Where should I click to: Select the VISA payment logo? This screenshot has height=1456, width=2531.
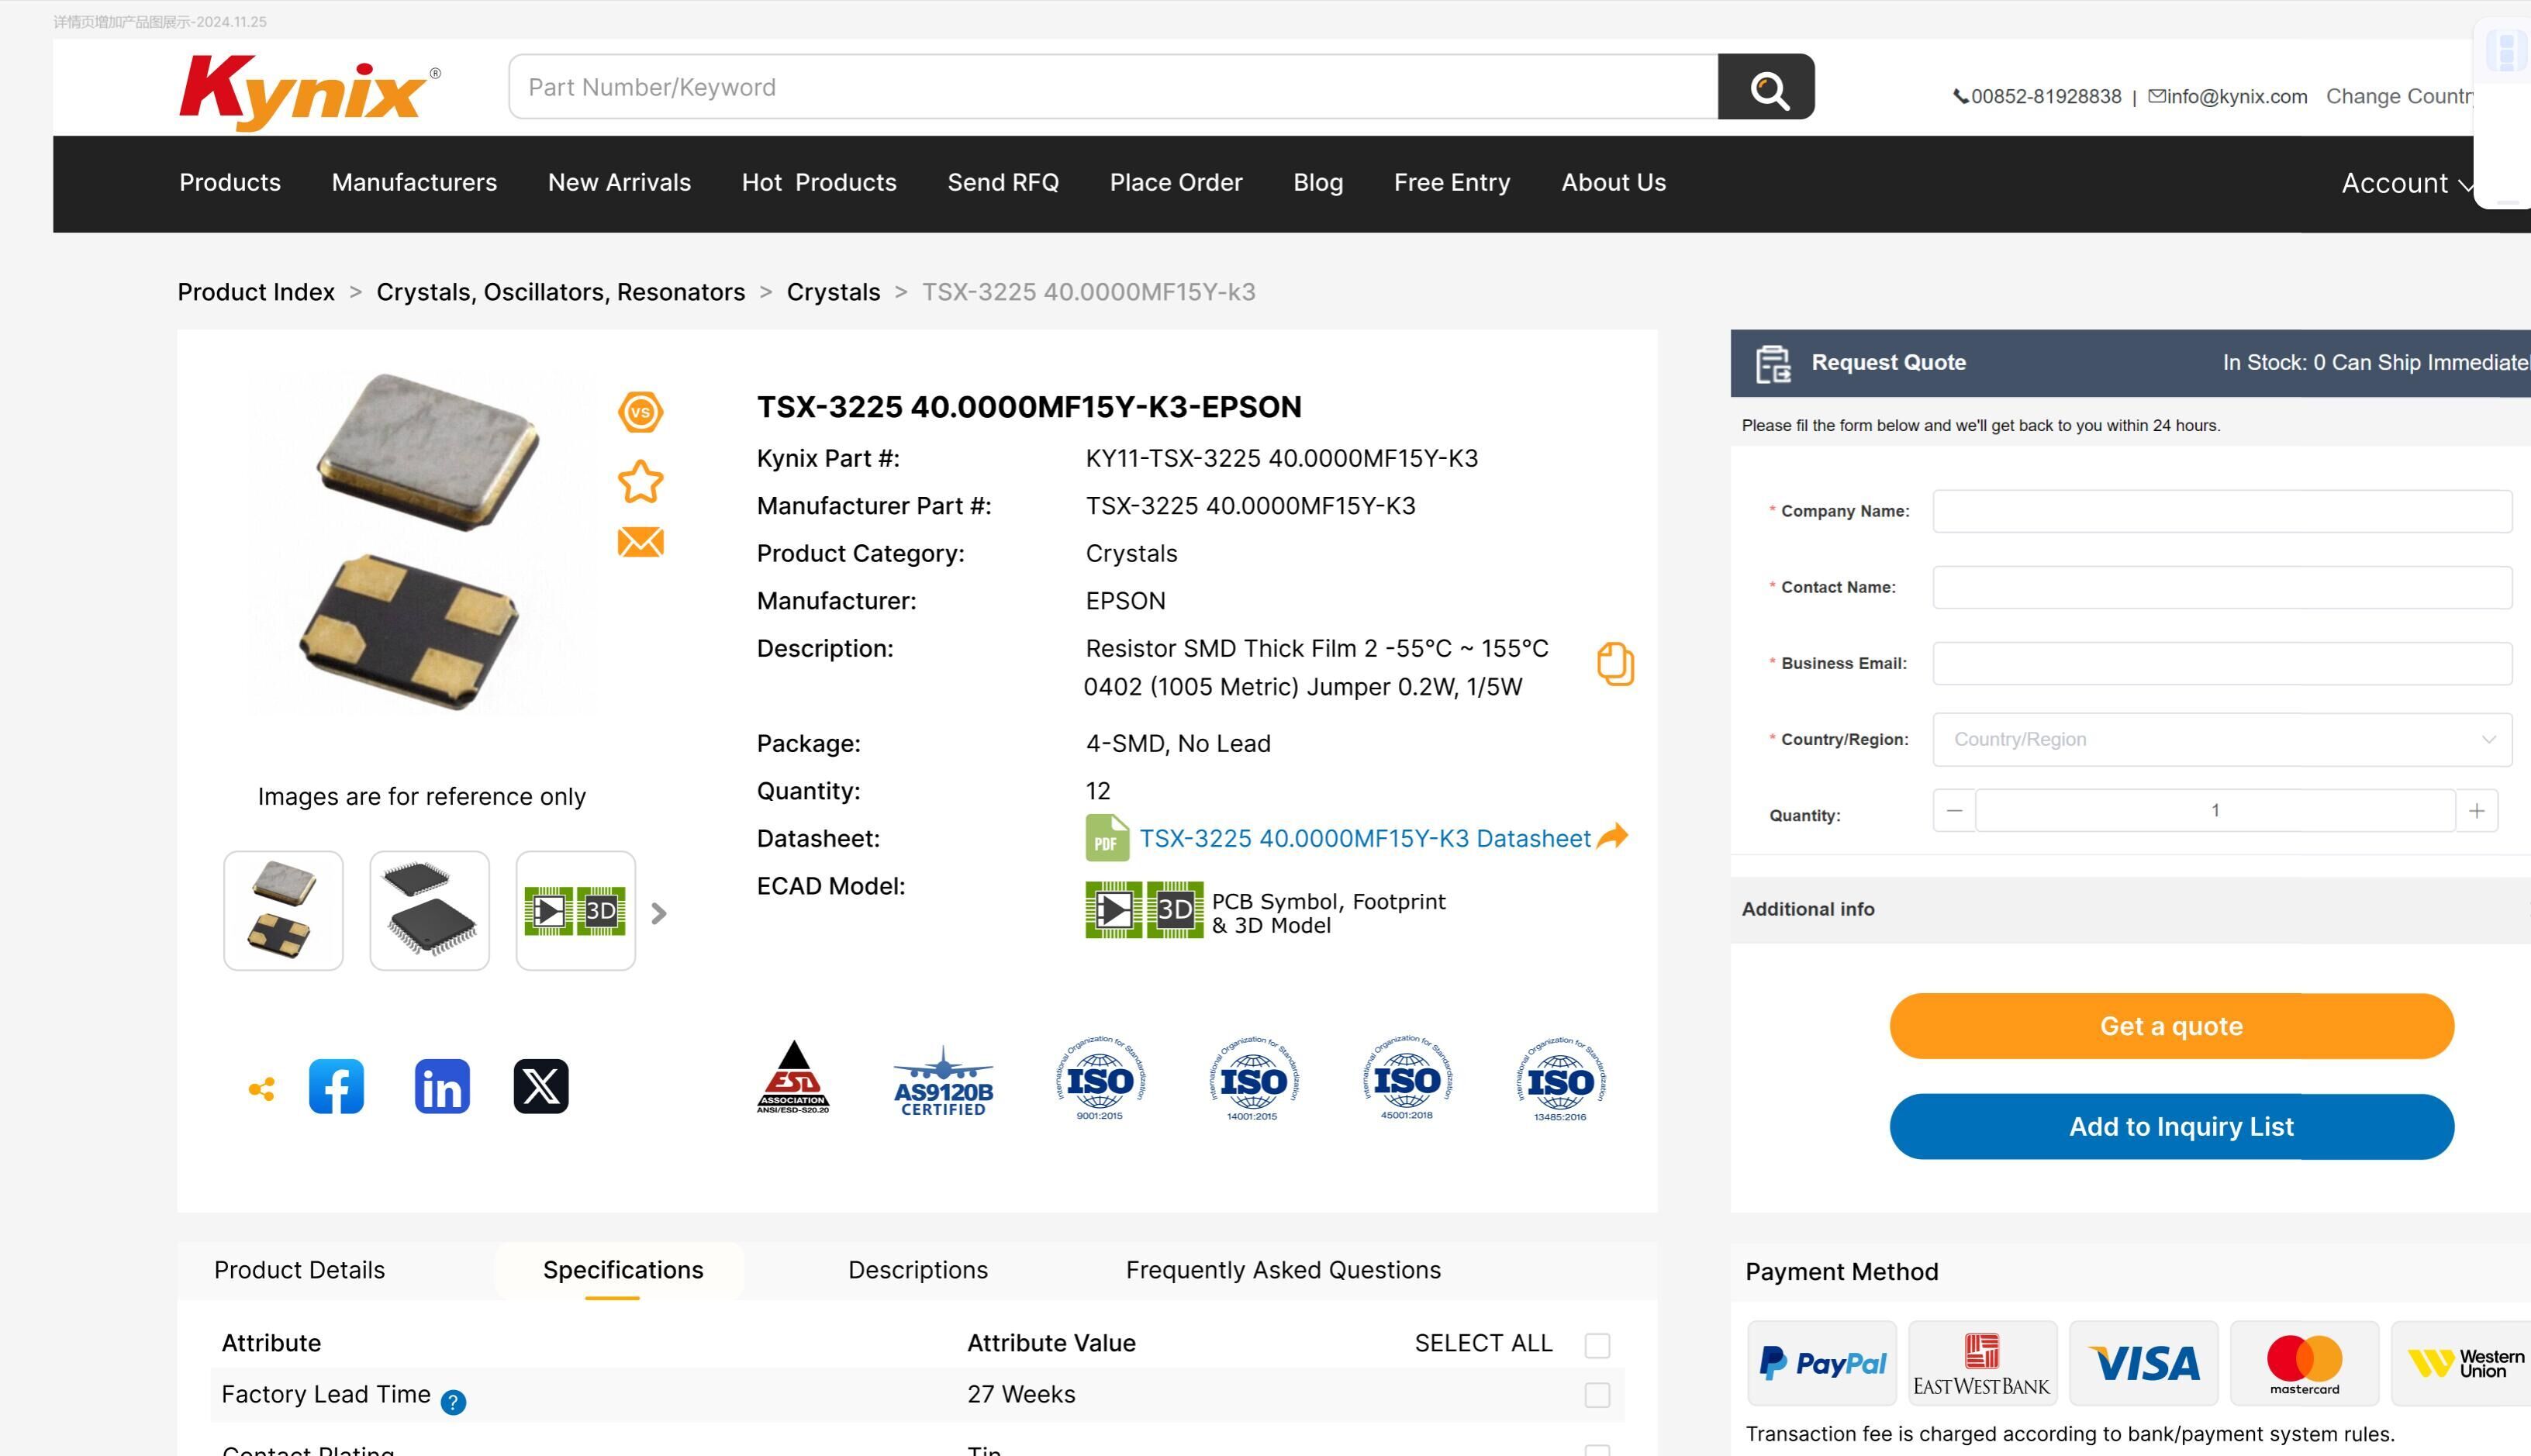(2143, 1363)
